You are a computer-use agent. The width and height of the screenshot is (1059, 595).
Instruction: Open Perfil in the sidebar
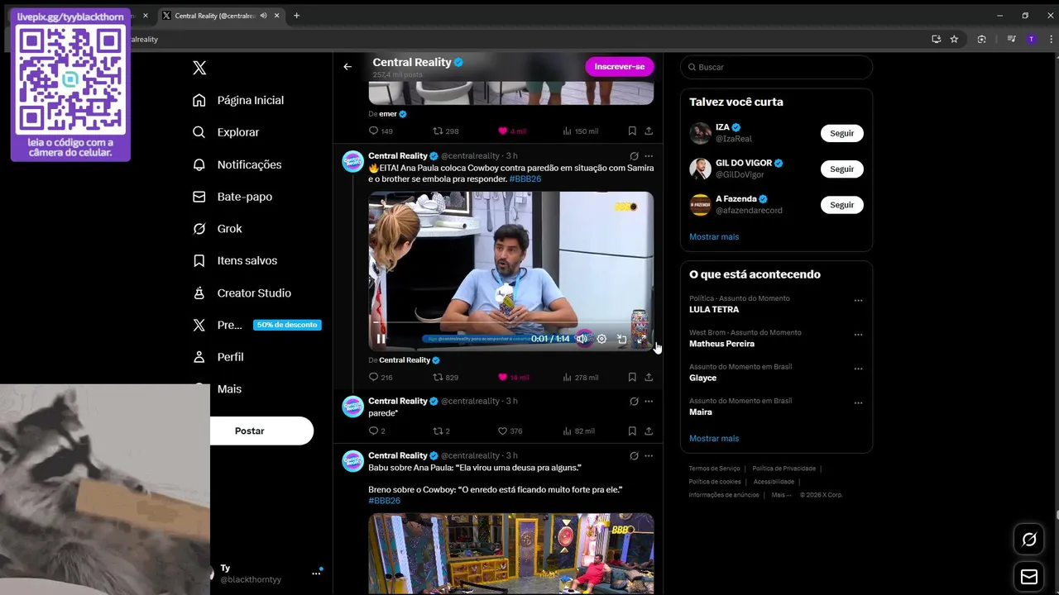tap(218, 357)
